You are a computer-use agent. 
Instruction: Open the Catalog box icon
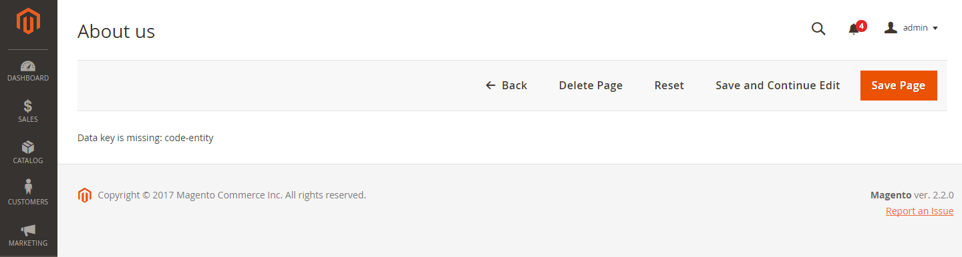point(28,148)
